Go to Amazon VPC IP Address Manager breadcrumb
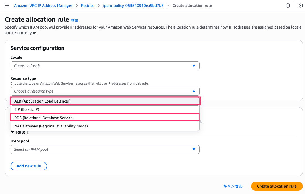Viewport: 305px width, 194px height. pos(43,6)
